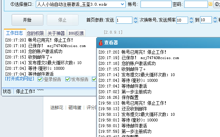
Task: Select viewer log line 第一步注册成功 at 19:57:59
Action: 125,131
